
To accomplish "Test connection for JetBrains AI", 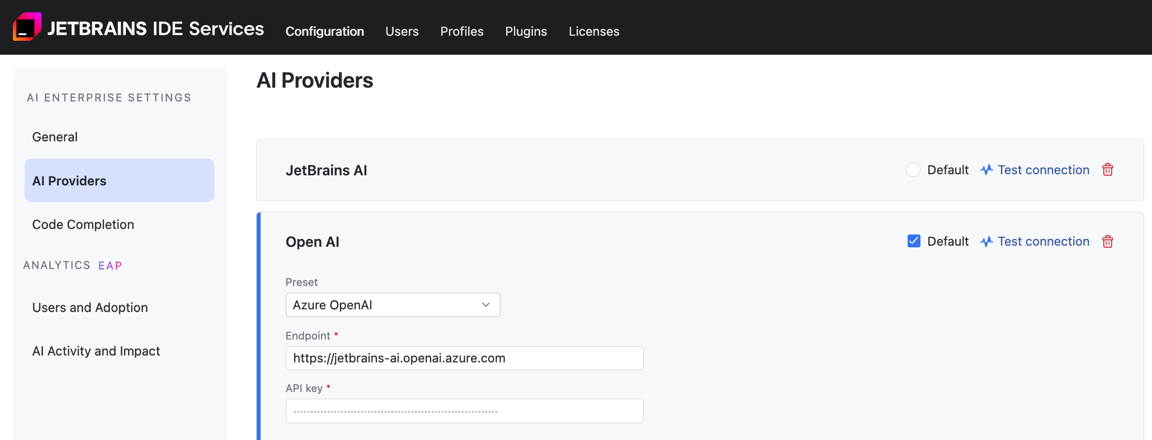I will [x=1043, y=170].
